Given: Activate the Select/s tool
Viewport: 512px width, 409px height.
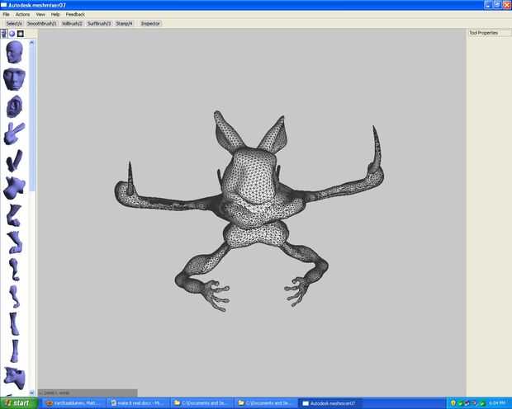Looking at the screenshot, I should (x=14, y=23).
